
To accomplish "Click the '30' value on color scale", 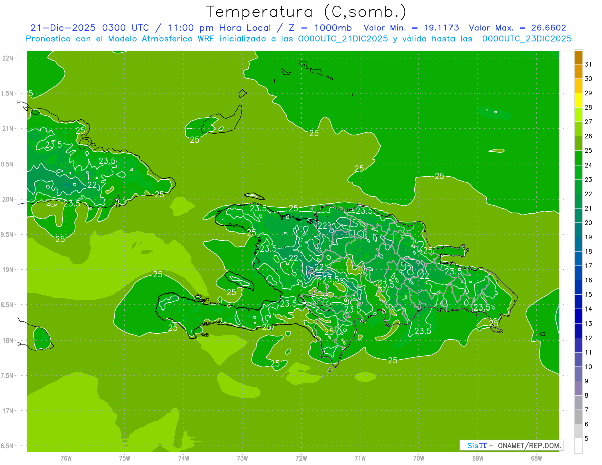I will 588,79.
